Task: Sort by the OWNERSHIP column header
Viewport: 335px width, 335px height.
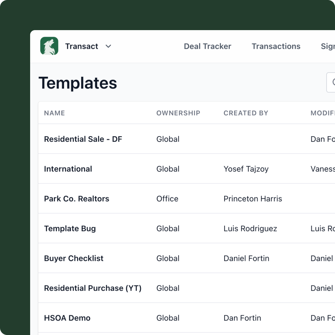Action: tap(178, 113)
